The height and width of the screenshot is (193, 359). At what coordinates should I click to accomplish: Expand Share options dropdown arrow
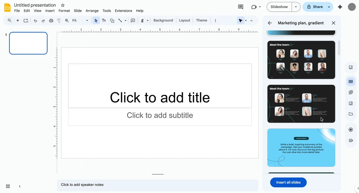(329, 7)
